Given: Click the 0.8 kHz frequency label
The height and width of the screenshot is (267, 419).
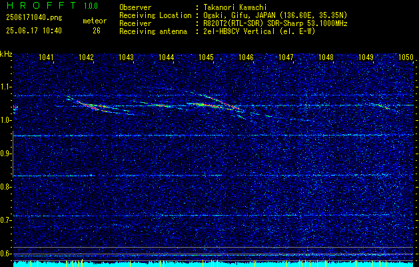Looking at the screenshot, I should click(5, 187).
